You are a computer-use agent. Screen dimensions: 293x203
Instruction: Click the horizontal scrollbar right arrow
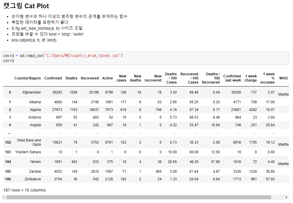[287, 197]
